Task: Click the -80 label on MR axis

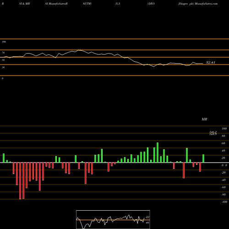Action: point(224,195)
